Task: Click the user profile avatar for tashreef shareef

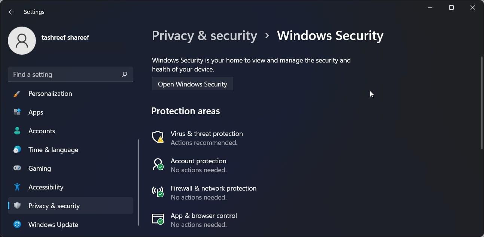Action: coord(22,40)
